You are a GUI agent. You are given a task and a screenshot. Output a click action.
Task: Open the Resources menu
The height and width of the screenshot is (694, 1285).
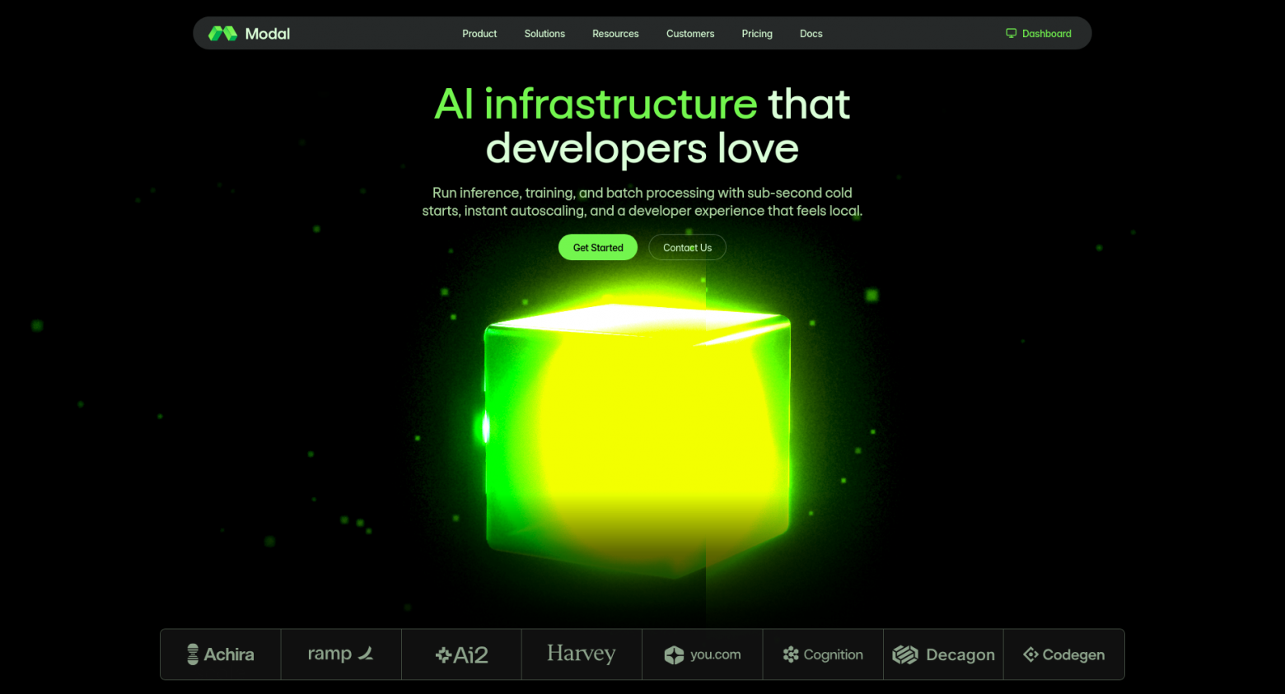[615, 34]
